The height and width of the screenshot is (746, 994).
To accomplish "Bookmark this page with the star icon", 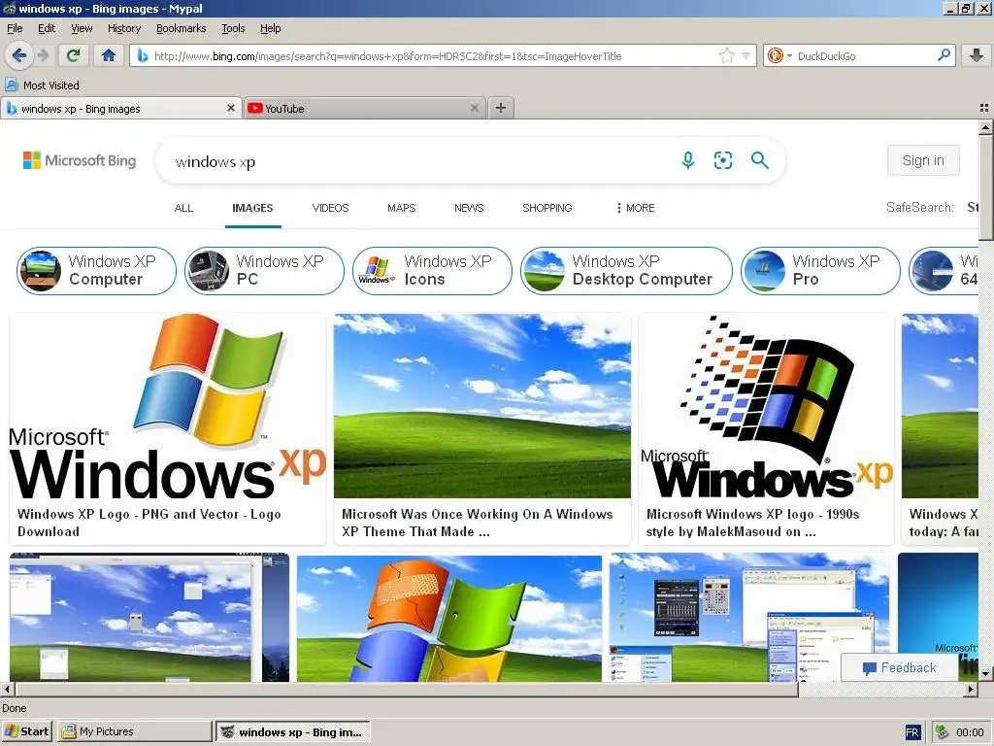I will [x=726, y=55].
